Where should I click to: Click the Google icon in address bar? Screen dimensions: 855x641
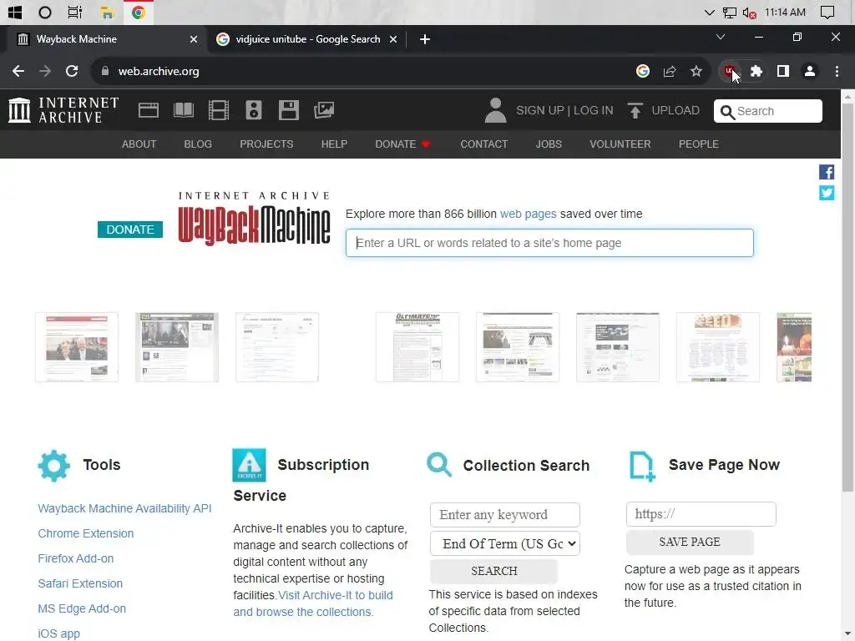click(x=643, y=71)
